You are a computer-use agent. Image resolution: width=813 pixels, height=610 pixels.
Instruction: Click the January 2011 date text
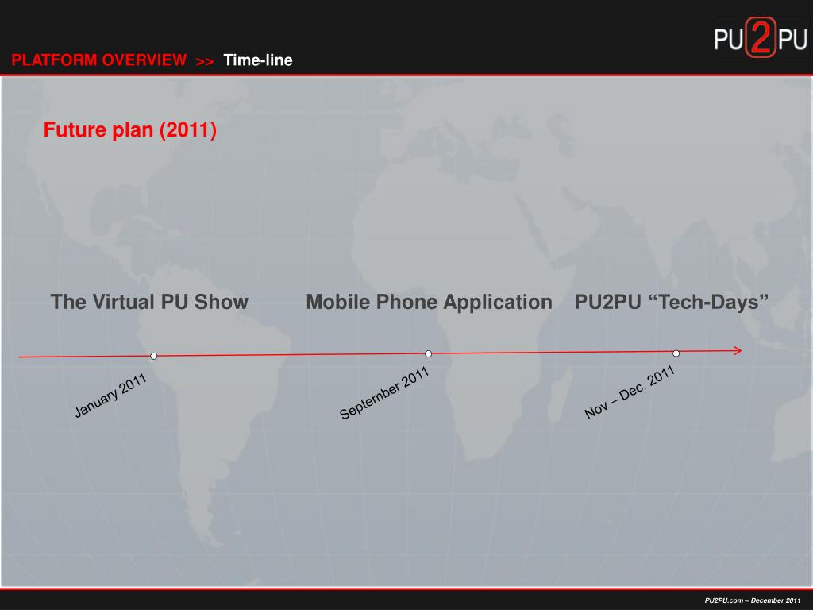[x=110, y=396]
